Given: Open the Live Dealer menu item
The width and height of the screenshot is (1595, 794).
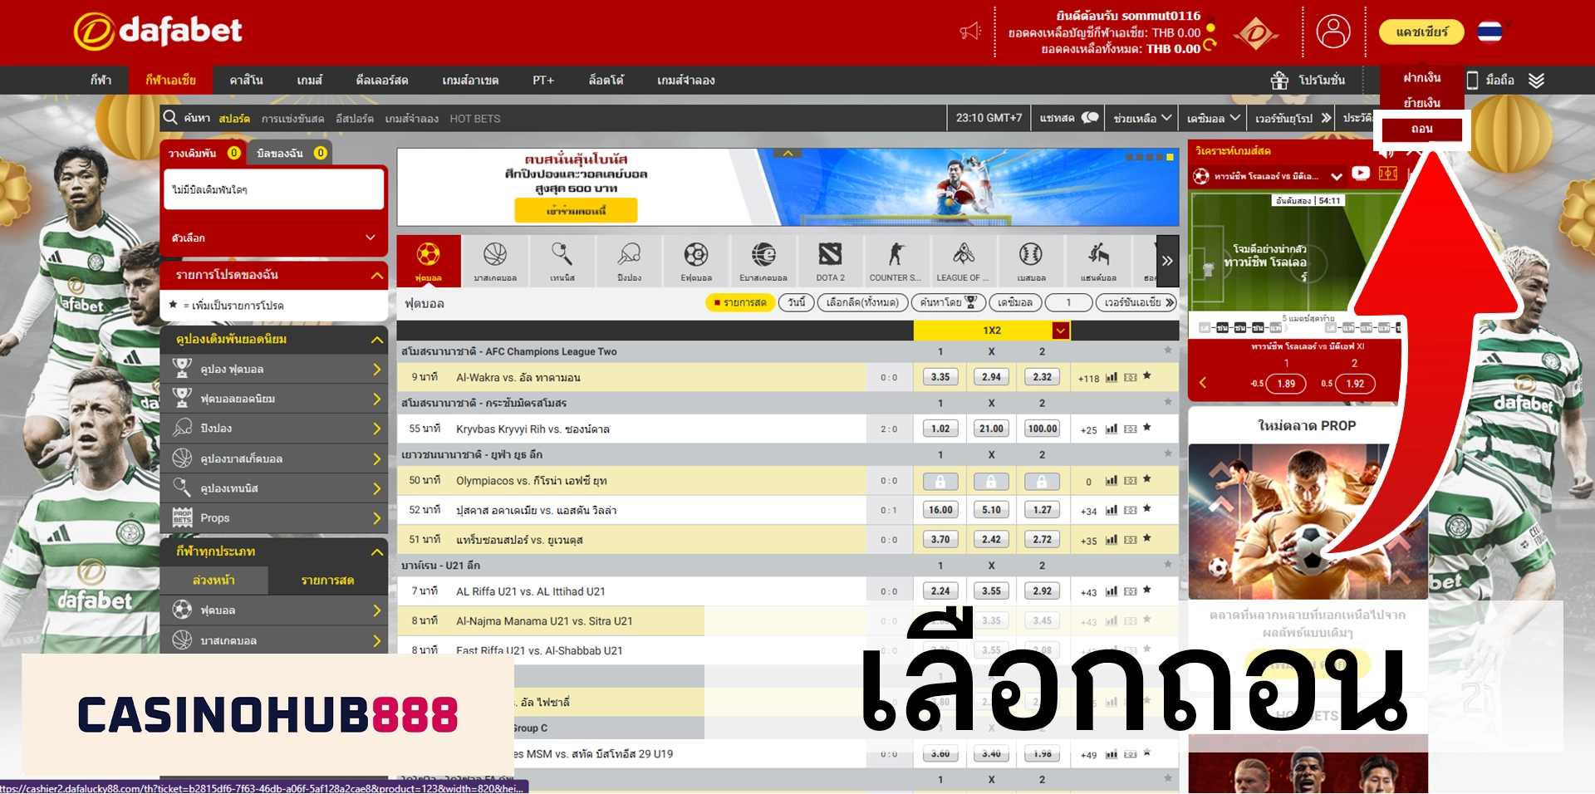Looking at the screenshot, I should (x=382, y=80).
